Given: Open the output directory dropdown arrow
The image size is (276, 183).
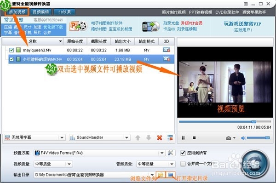Looking at the screenshot, I should (x=152, y=175).
